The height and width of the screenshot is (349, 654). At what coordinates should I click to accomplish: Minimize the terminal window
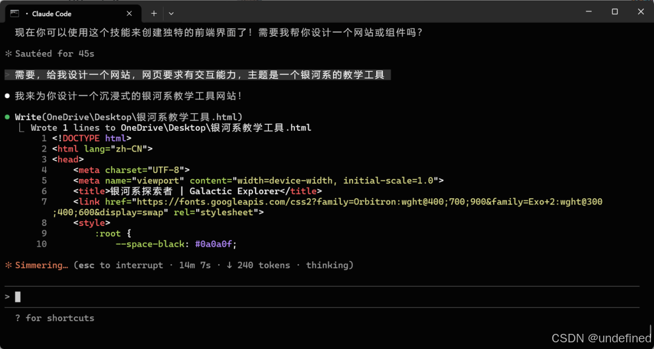(589, 12)
